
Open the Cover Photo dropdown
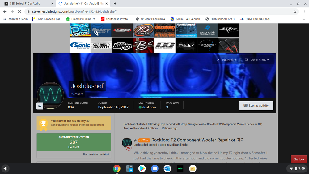(257, 60)
